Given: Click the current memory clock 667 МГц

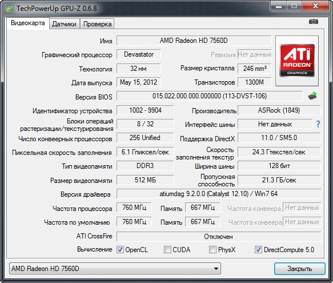Looking at the screenshot, I should (x=203, y=208).
